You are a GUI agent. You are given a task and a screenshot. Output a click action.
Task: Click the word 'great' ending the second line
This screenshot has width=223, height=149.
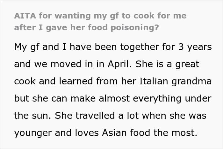pos(187,65)
